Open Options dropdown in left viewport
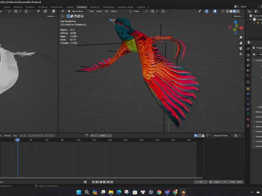Viewport: 262px width, 196px height. coord(51,16)
